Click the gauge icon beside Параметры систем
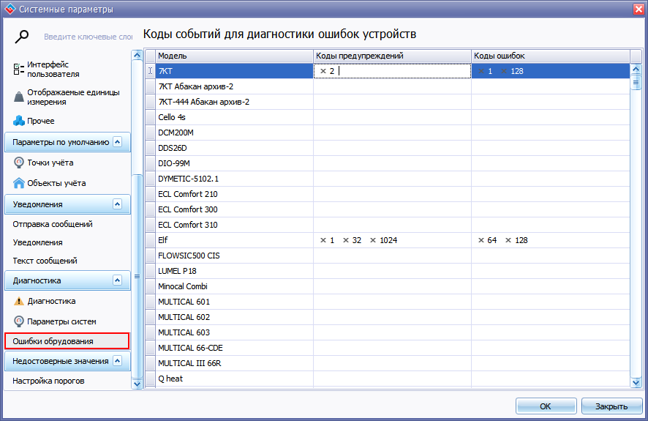 click(18, 321)
